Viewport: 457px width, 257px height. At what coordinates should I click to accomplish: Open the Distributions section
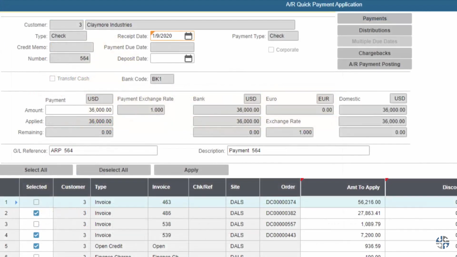point(374,30)
